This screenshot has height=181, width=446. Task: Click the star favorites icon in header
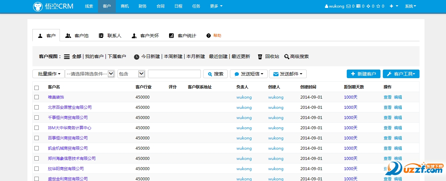coord(378,6)
